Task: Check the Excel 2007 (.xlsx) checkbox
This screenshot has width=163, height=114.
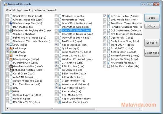Action: coord(105,48)
